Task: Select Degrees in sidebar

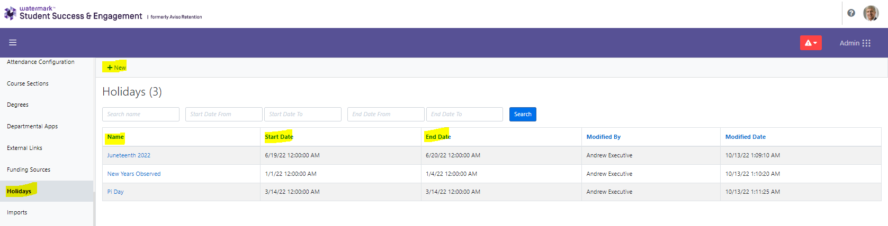Action: tap(17, 105)
